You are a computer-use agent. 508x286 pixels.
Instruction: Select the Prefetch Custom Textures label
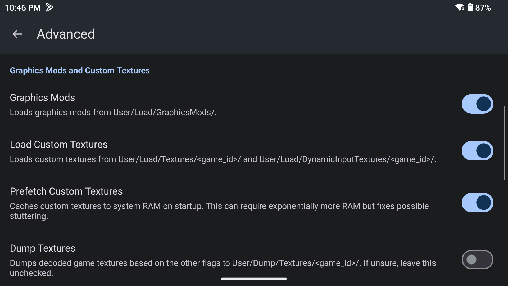(66, 191)
